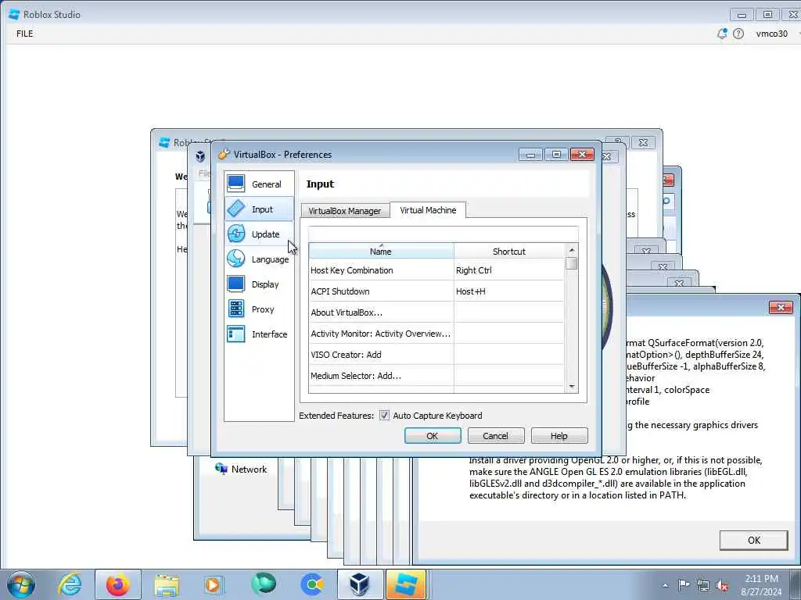Viewport: 801px width, 600px height.
Task: Open Windows Media Player taskbar icon
Action: 213,584
